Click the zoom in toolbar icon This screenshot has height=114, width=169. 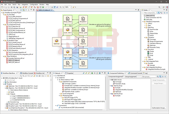coord(61,7)
